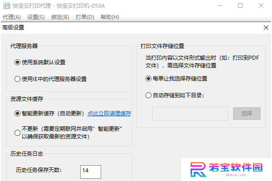Click the 选择 directory button
This screenshot has height=181, width=272.
[247, 114]
